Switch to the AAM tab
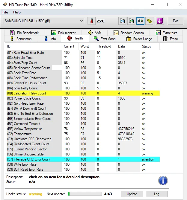 (95, 33)
